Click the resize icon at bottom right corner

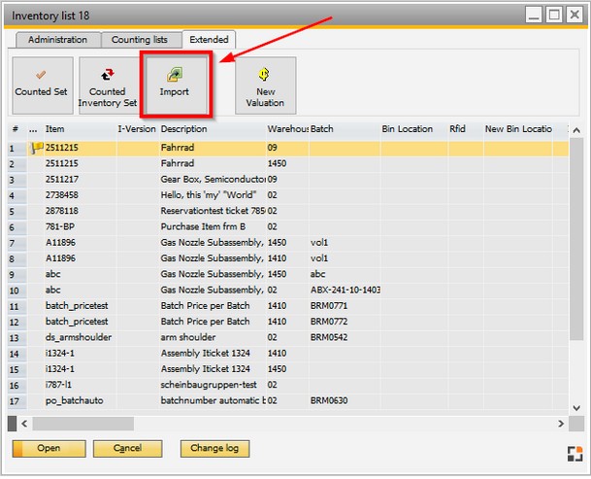point(575,452)
